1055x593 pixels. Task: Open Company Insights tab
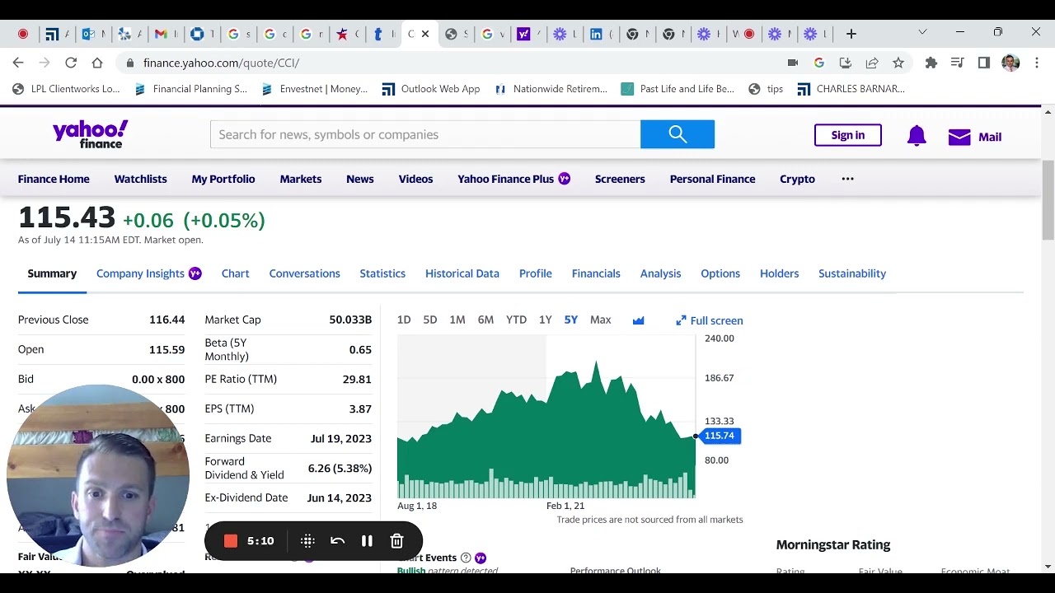(148, 273)
